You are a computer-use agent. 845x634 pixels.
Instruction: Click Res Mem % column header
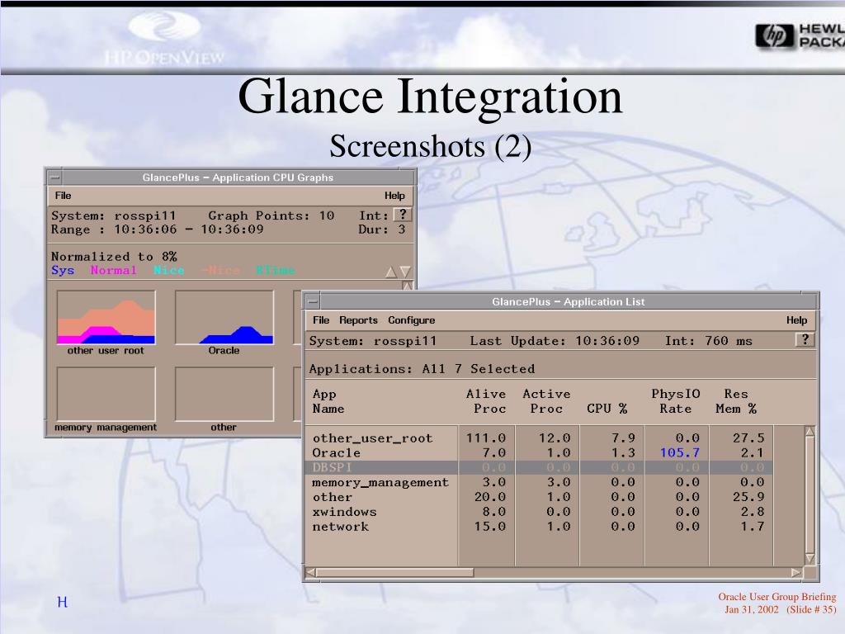(736, 402)
